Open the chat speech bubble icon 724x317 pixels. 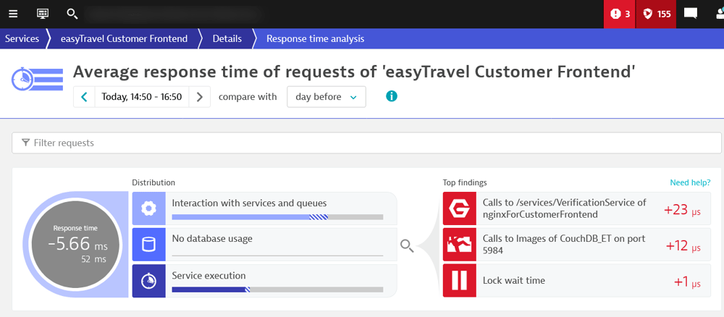[690, 14]
